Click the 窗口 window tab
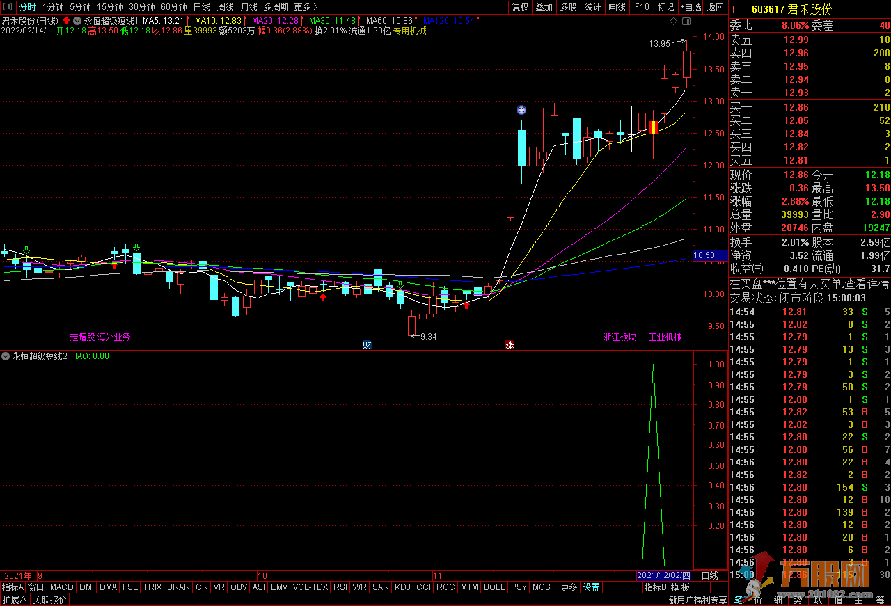891x606 pixels. [x=36, y=587]
